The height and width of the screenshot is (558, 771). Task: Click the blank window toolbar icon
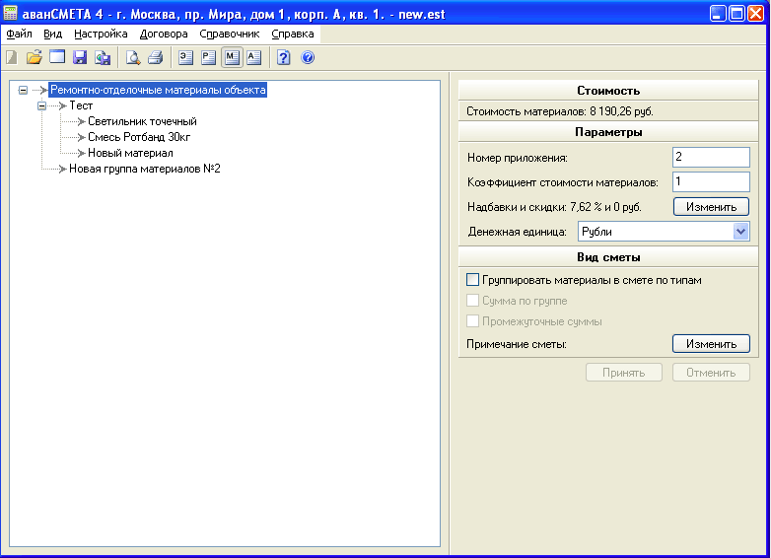click(x=57, y=57)
